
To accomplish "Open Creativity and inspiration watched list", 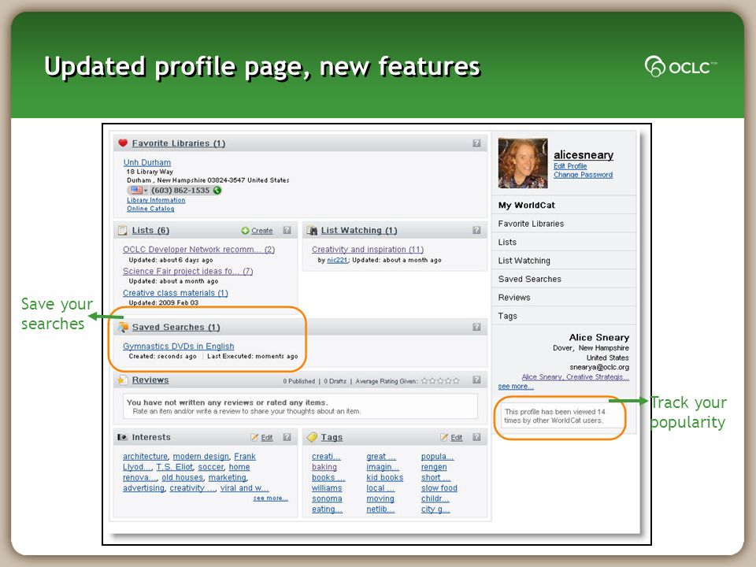I will 368,250.
